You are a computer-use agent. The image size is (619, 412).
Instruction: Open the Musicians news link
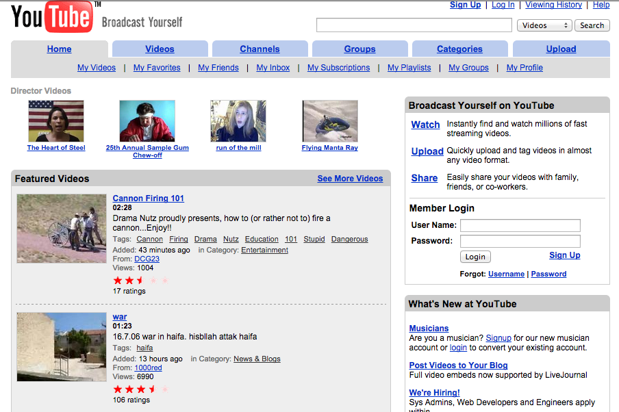click(x=429, y=329)
